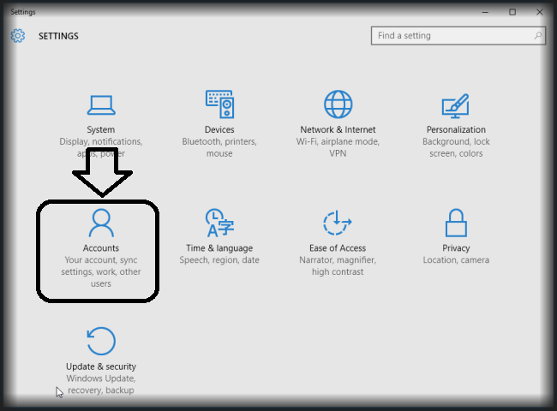Open the Time & language clock icon
The height and width of the screenshot is (411, 557).
point(219,223)
